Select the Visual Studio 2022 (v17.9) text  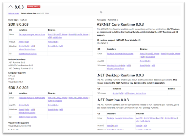click(19, 126)
